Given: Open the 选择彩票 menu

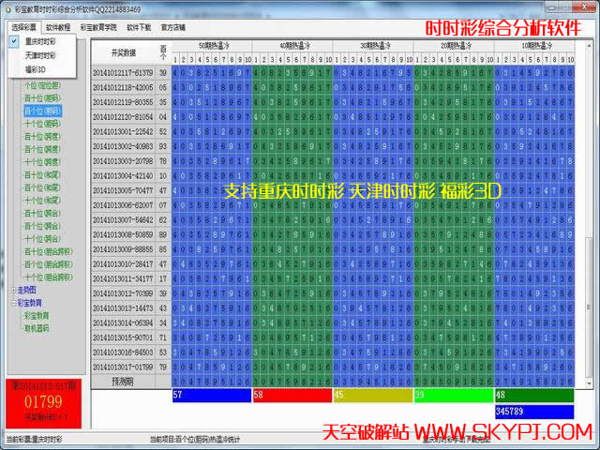Looking at the screenshot, I should (x=22, y=28).
